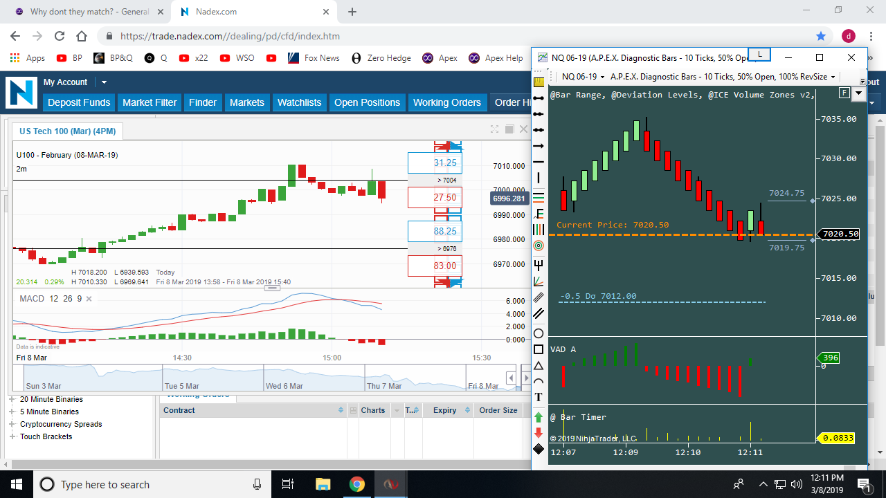Click the 83.00 sell price box
886x498 pixels.
coord(435,266)
